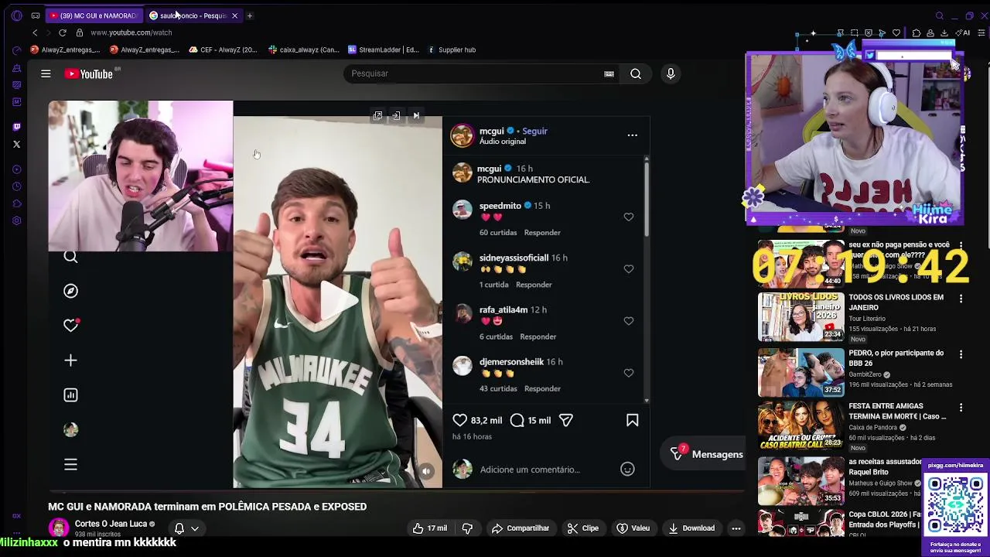Viewport: 990px width, 557px height.
Task: Click the Clipe button
Action: pos(583,528)
